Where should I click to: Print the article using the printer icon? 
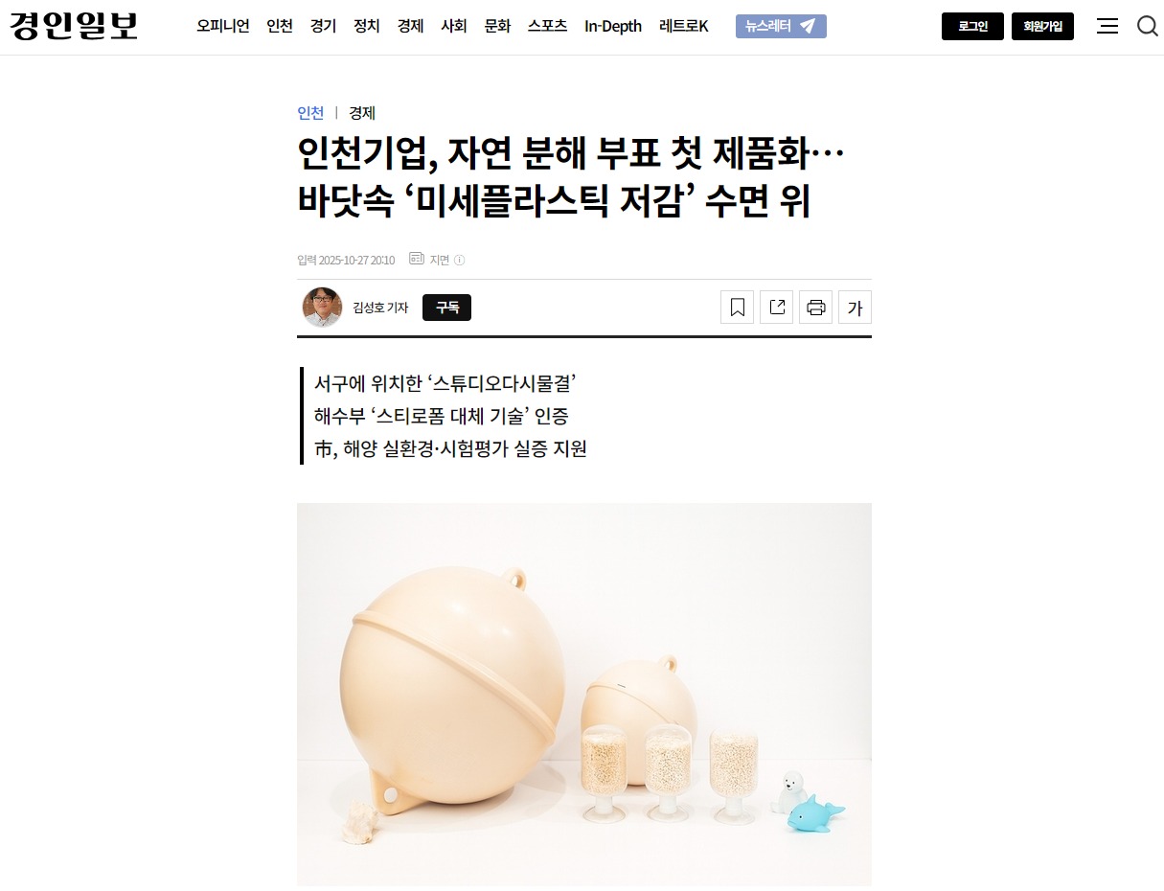point(816,307)
